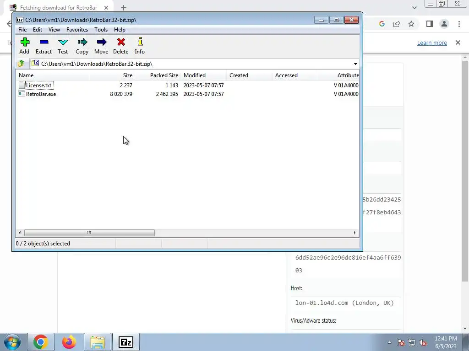Sort by Attributes column header

(338, 75)
